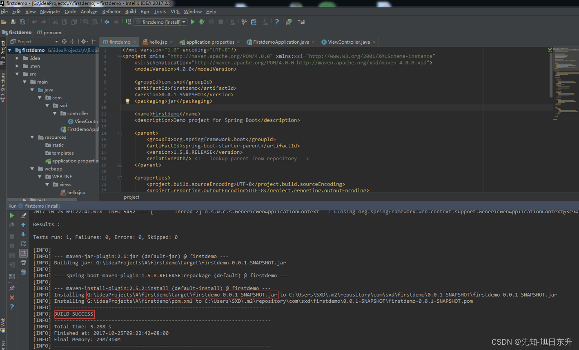Select the templates folder in tree
Viewport: 579px width, 350px height.
(63, 153)
